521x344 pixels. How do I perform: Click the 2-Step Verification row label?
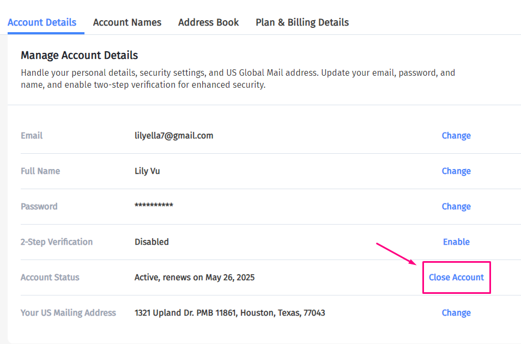[x=57, y=242]
